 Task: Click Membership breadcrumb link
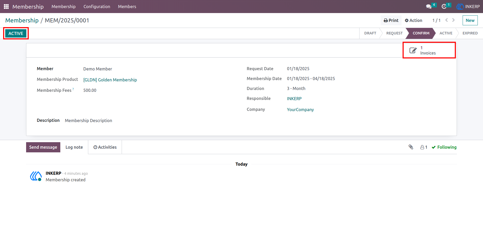tap(22, 20)
